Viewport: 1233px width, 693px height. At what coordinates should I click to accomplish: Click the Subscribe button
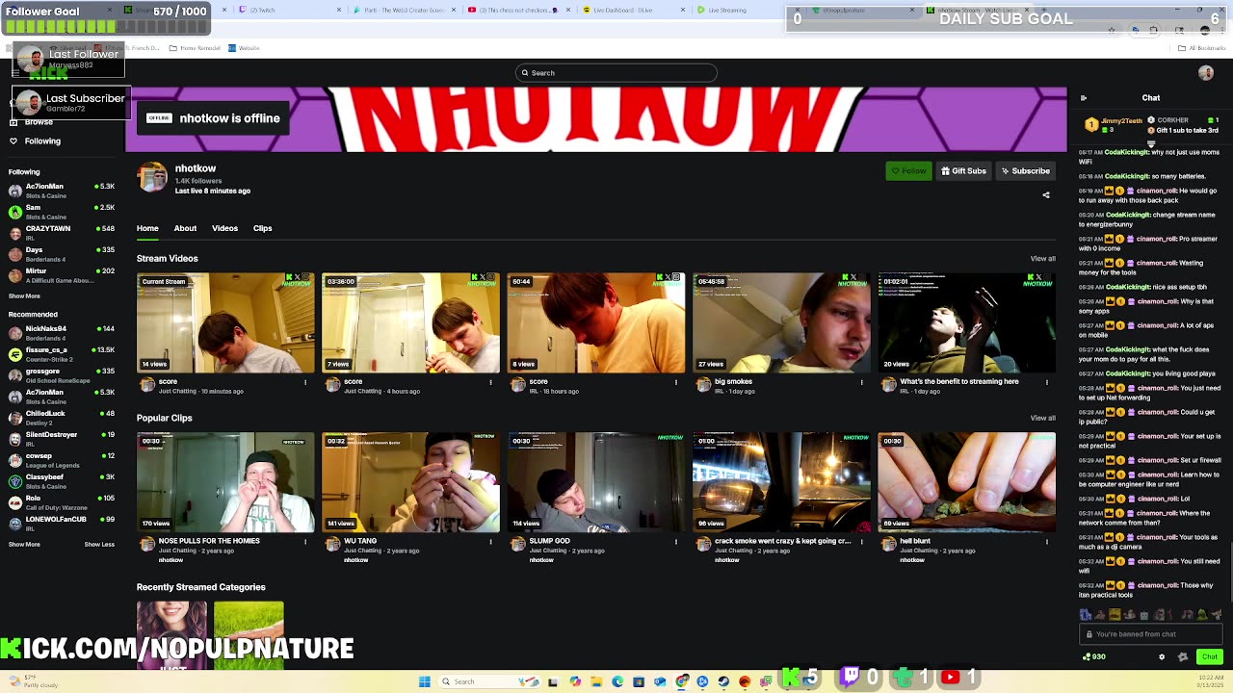coord(1025,171)
